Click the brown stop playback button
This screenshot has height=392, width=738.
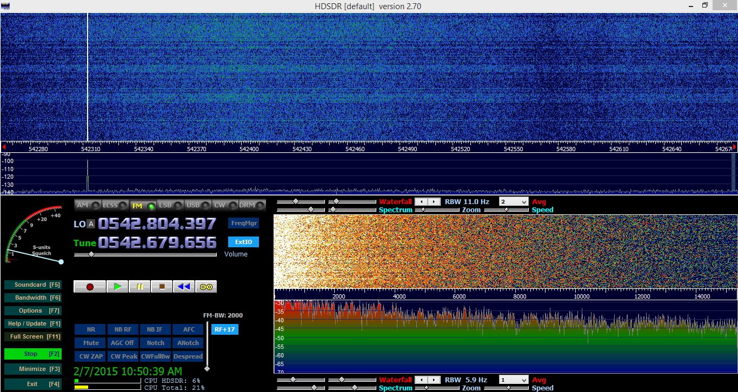point(162,287)
